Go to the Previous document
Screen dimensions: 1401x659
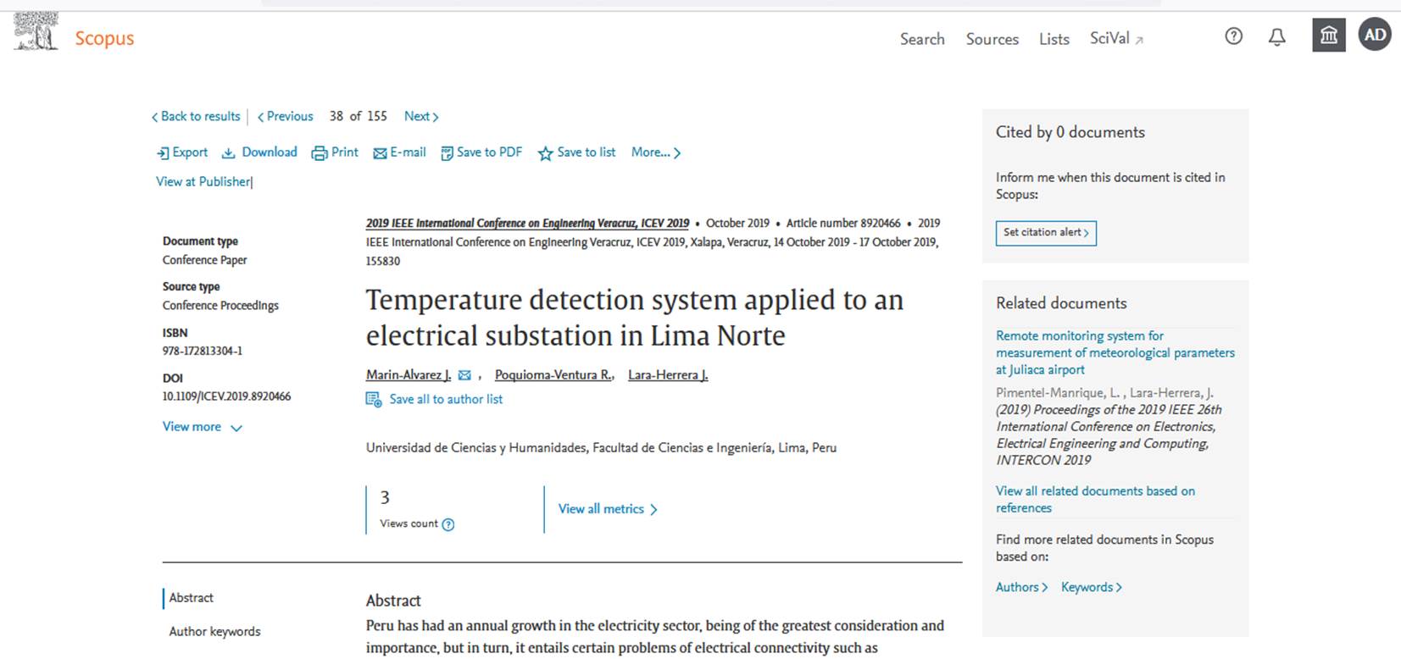coord(286,116)
